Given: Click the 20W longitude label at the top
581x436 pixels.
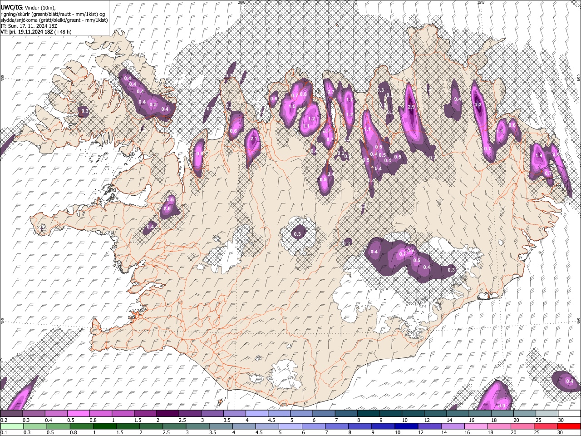Looking at the screenshot, I should 241,2.
